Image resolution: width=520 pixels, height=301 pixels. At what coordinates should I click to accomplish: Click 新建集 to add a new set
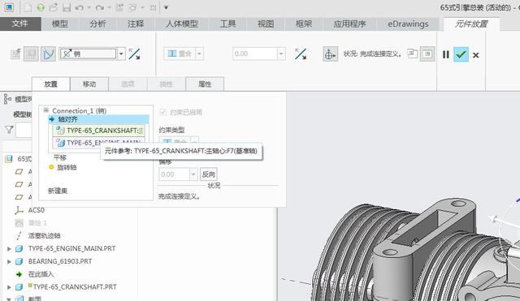point(58,191)
